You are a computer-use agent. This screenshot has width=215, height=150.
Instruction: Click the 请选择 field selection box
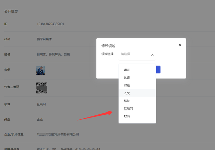click(x=134, y=54)
